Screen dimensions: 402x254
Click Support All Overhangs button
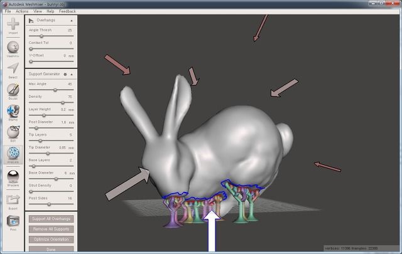52,219
